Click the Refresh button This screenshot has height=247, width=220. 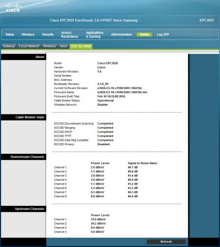click(x=166, y=242)
